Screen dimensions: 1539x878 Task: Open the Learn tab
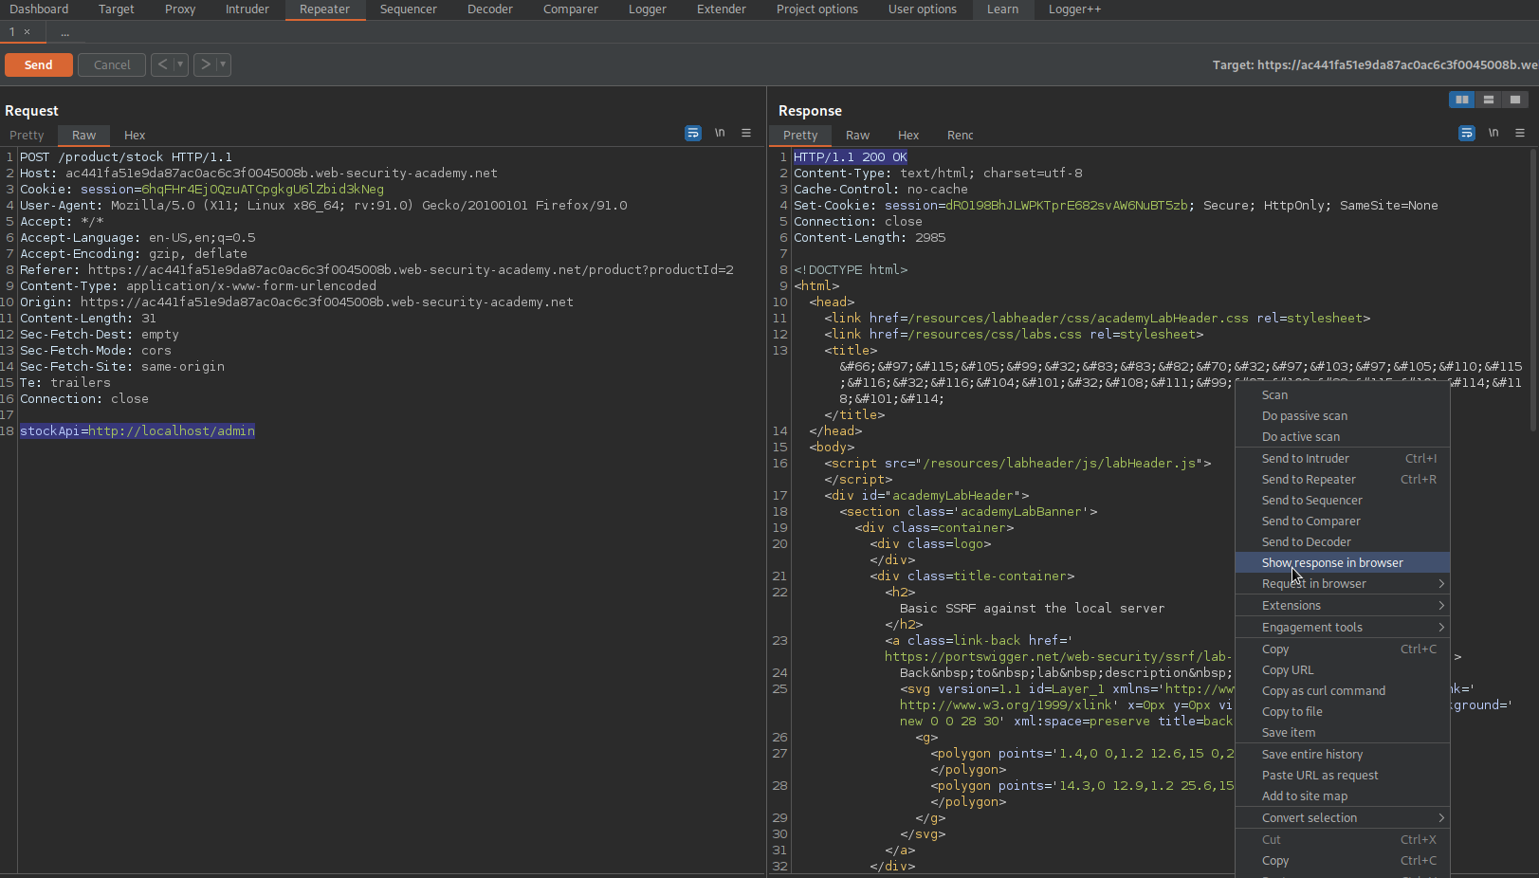tap(1002, 9)
